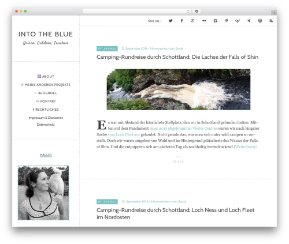This screenshot has height=244, width=289.
Task: Click the Teilen share button
Action: tap(179, 162)
